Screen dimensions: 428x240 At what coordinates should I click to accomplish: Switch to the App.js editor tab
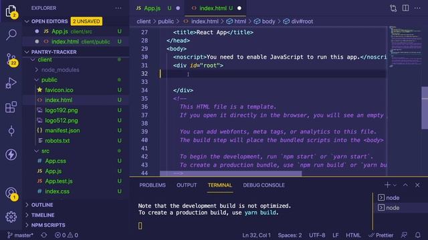coord(158,8)
